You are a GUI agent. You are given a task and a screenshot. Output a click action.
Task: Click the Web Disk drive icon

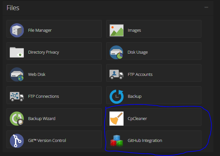coord(17,74)
